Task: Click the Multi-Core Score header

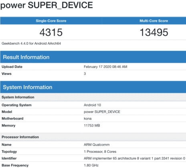Action: click(x=154, y=21)
